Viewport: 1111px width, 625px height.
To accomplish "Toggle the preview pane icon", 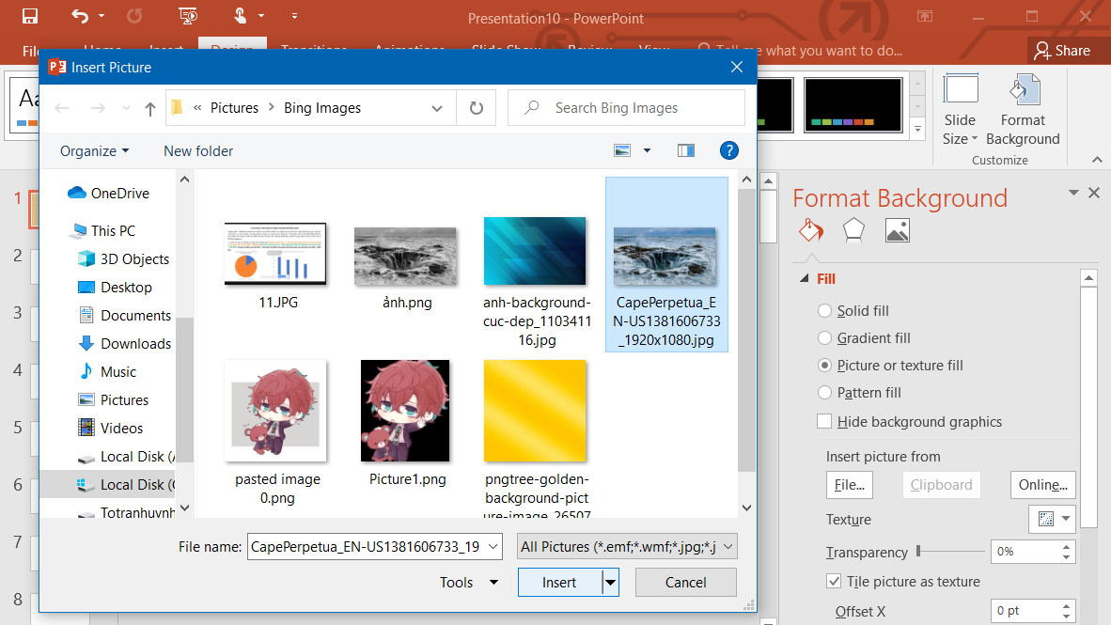I will pyautogui.click(x=686, y=150).
